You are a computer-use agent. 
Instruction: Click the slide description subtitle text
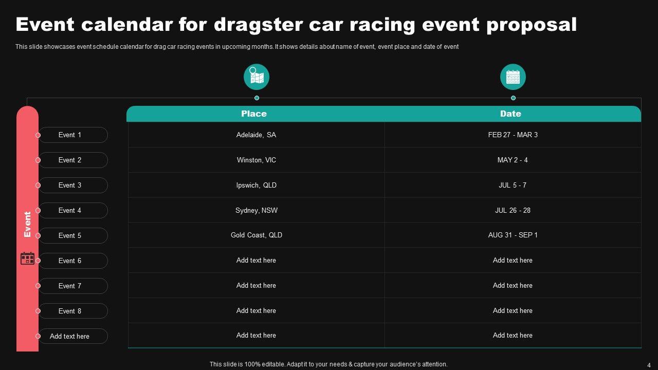[236, 47]
